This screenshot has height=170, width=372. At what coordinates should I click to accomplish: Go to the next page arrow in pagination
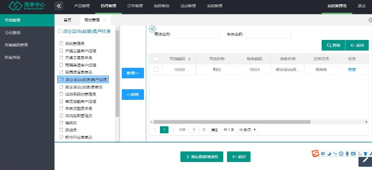coord(174,130)
